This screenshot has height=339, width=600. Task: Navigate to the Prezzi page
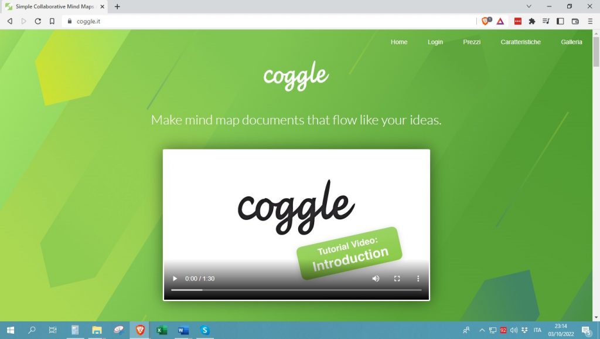[x=472, y=42]
